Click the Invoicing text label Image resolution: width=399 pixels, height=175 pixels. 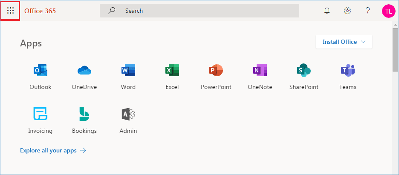pos(40,131)
